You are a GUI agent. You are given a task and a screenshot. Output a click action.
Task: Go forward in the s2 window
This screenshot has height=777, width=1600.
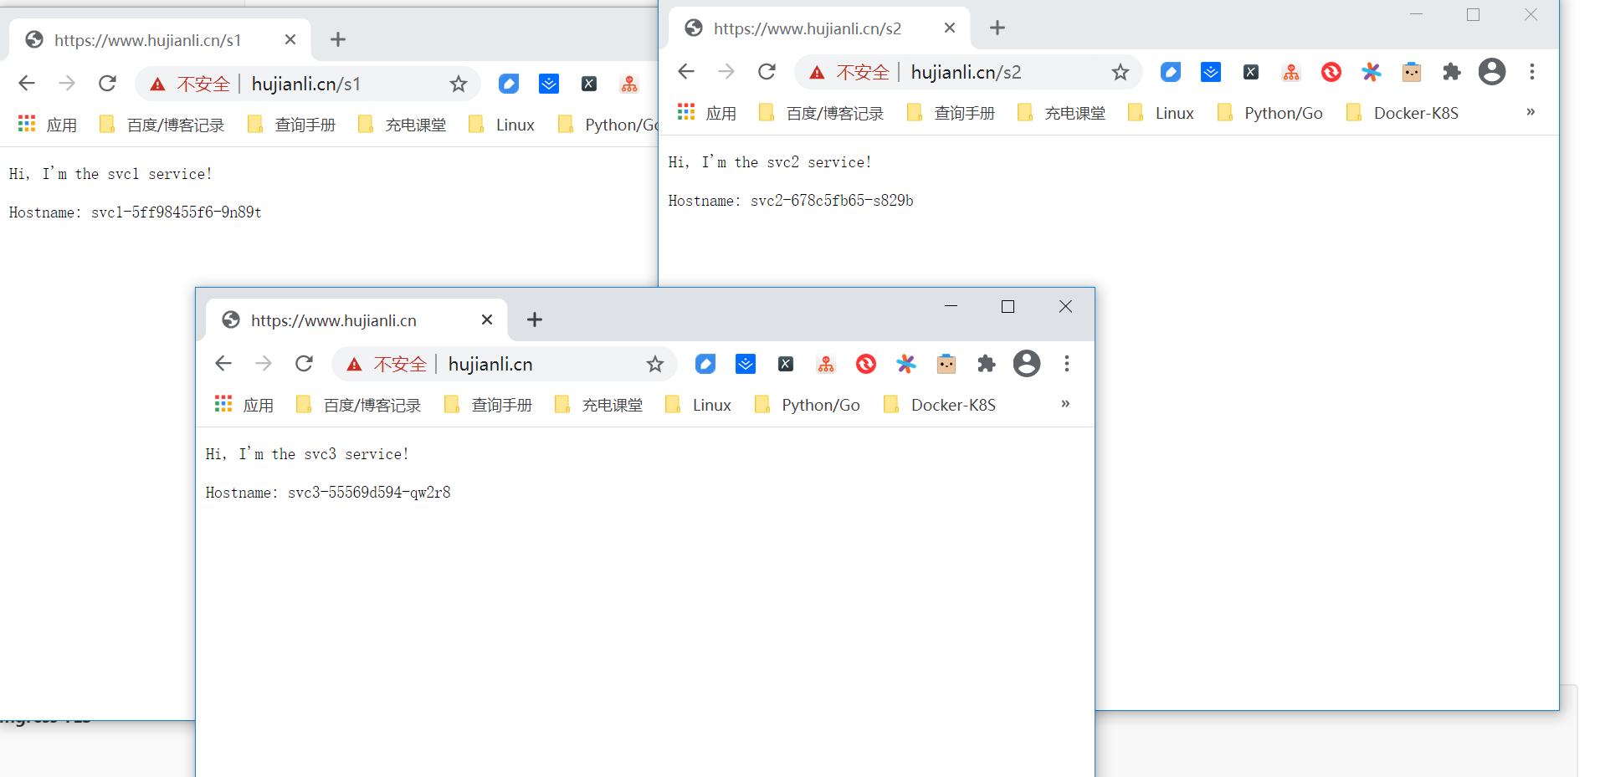point(726,72)
